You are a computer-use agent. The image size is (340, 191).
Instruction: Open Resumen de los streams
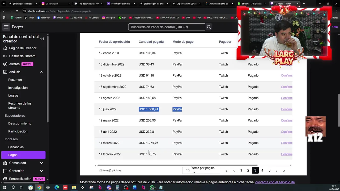pyautogui.click(x=20, y=106)
